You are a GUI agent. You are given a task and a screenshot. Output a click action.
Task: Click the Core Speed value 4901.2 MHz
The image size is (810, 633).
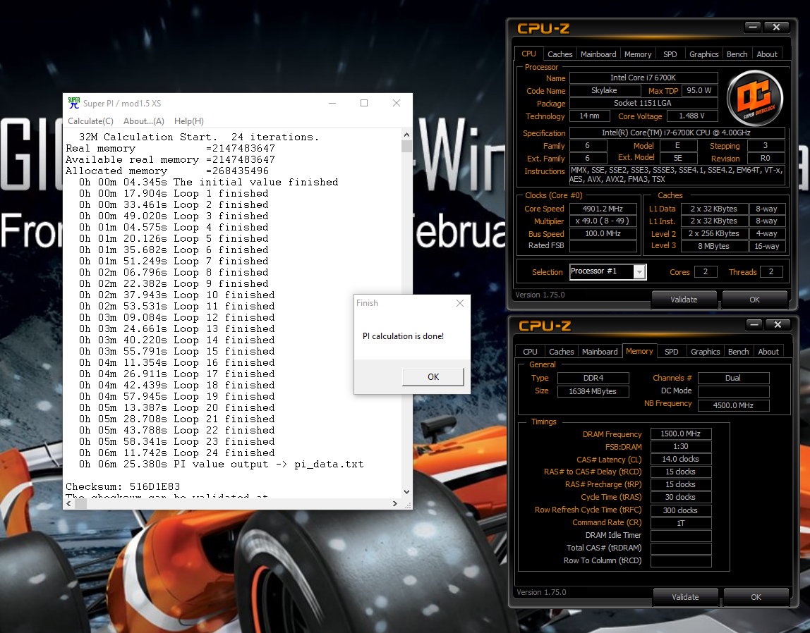(603, 209)
